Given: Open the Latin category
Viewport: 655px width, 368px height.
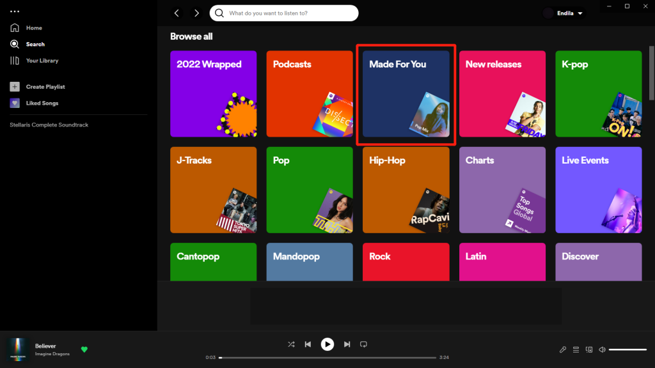Looking at the screenshot, I should point(503,262).
